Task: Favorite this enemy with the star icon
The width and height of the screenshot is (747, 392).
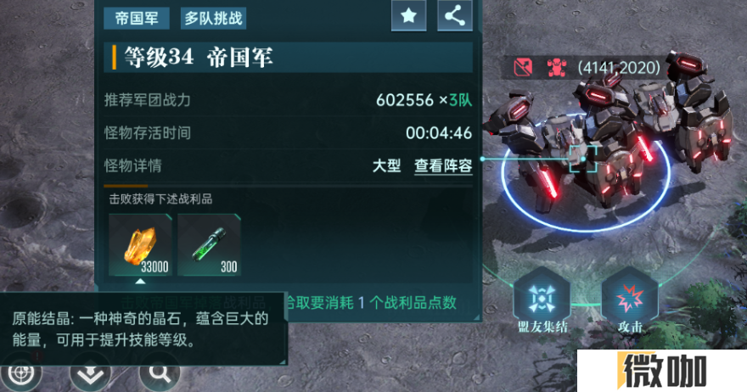Action: [x=408, y=16]
